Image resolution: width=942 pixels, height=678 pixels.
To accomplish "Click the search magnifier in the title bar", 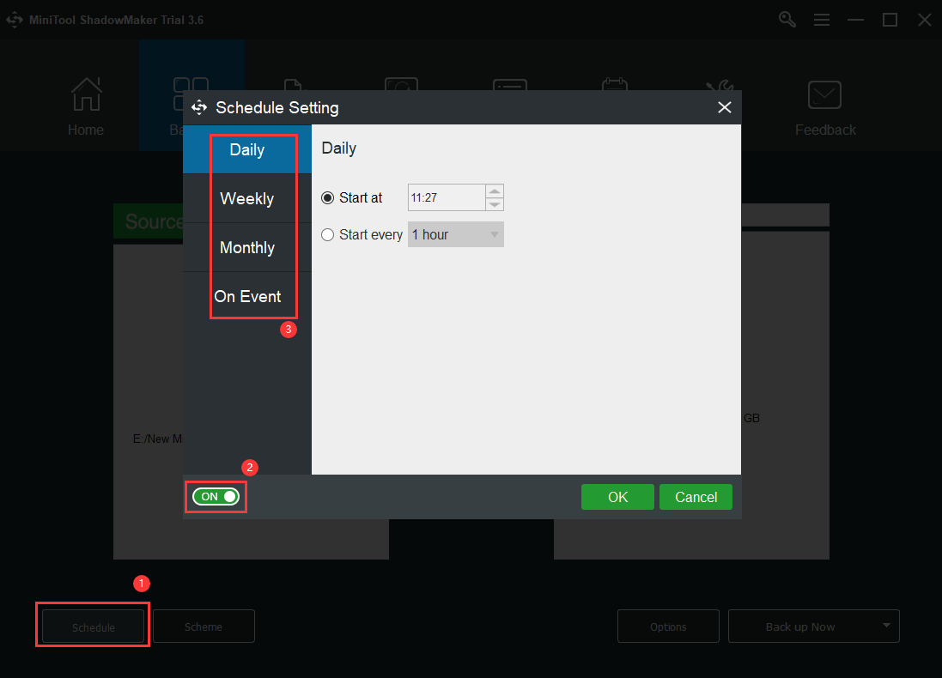I will point(787,19).
